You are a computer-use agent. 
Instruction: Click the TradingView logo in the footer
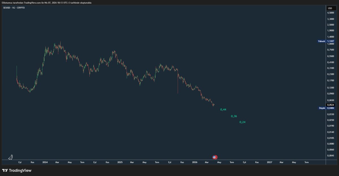point(17,170)
